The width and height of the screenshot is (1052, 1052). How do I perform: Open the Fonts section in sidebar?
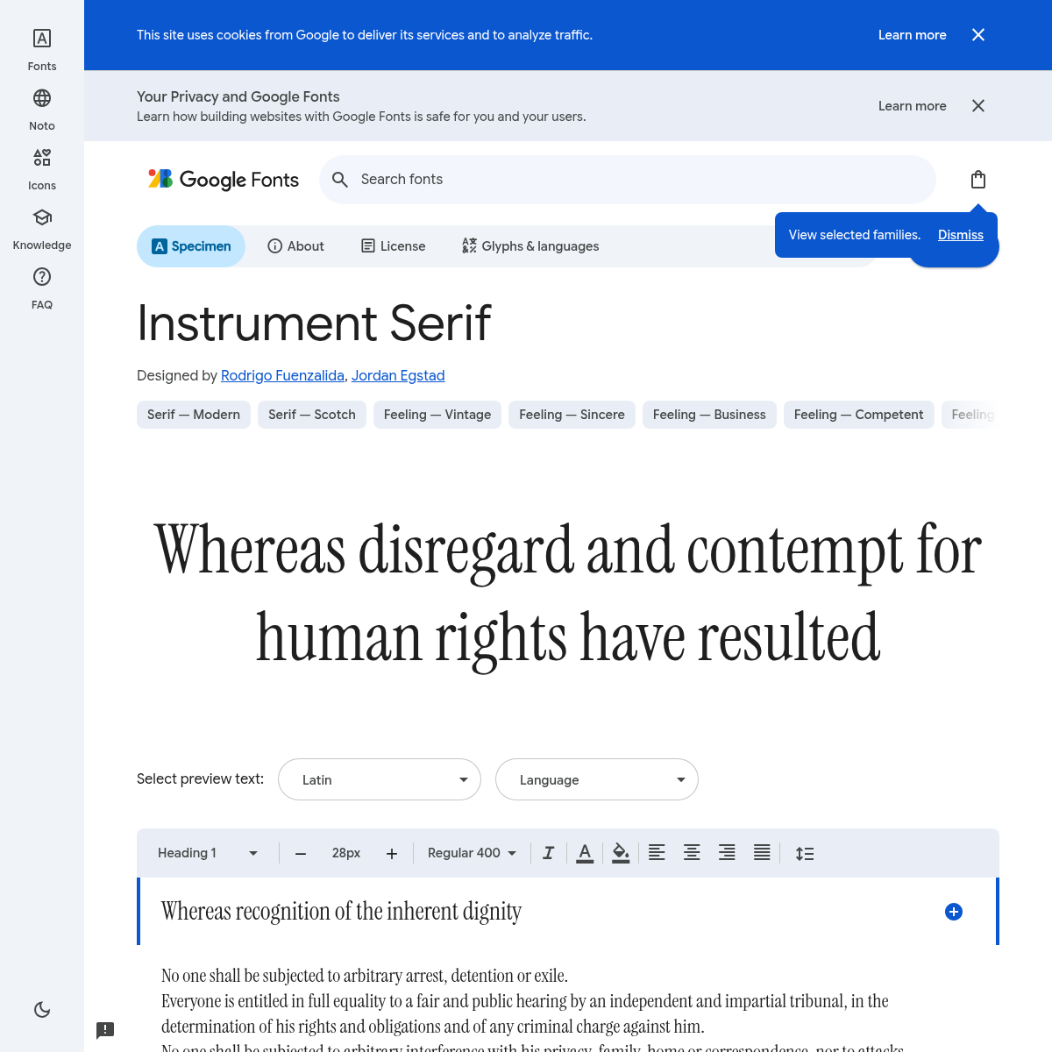[42, 50]
